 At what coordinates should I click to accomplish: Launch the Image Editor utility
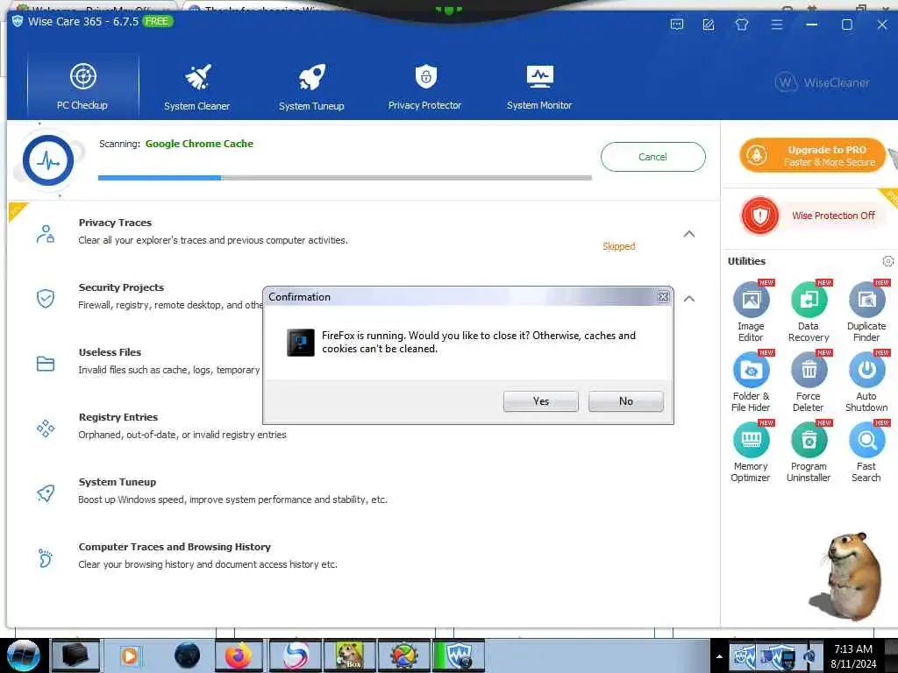[751, 312]
